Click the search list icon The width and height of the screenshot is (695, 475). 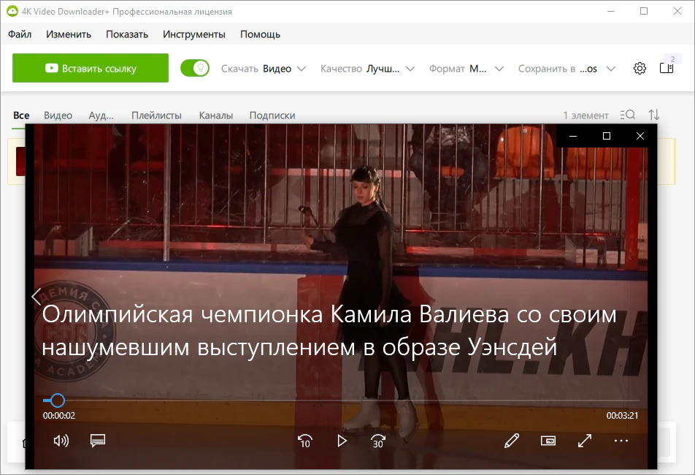(628, 115)
